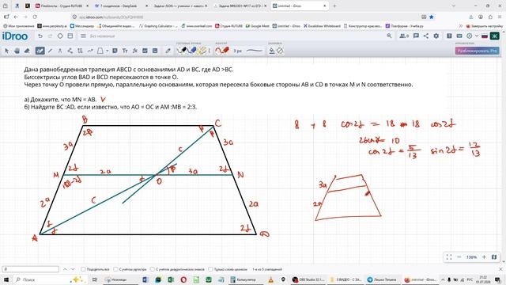Open the shape tool dropdown arrow
This screenshot has height=285, width=506.
tap(107, 51)
